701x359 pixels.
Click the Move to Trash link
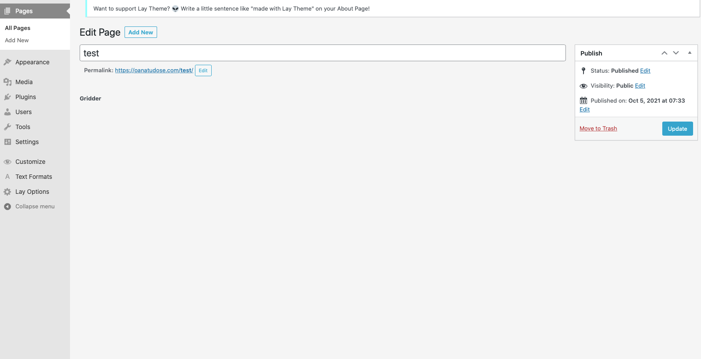click(x=598, y=129)
